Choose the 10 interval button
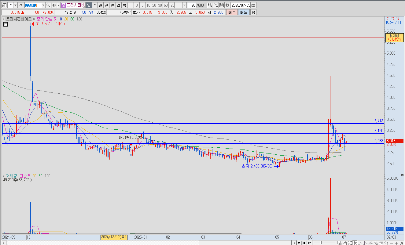Viewport: 405px width, 245px height. pos(148,5)
